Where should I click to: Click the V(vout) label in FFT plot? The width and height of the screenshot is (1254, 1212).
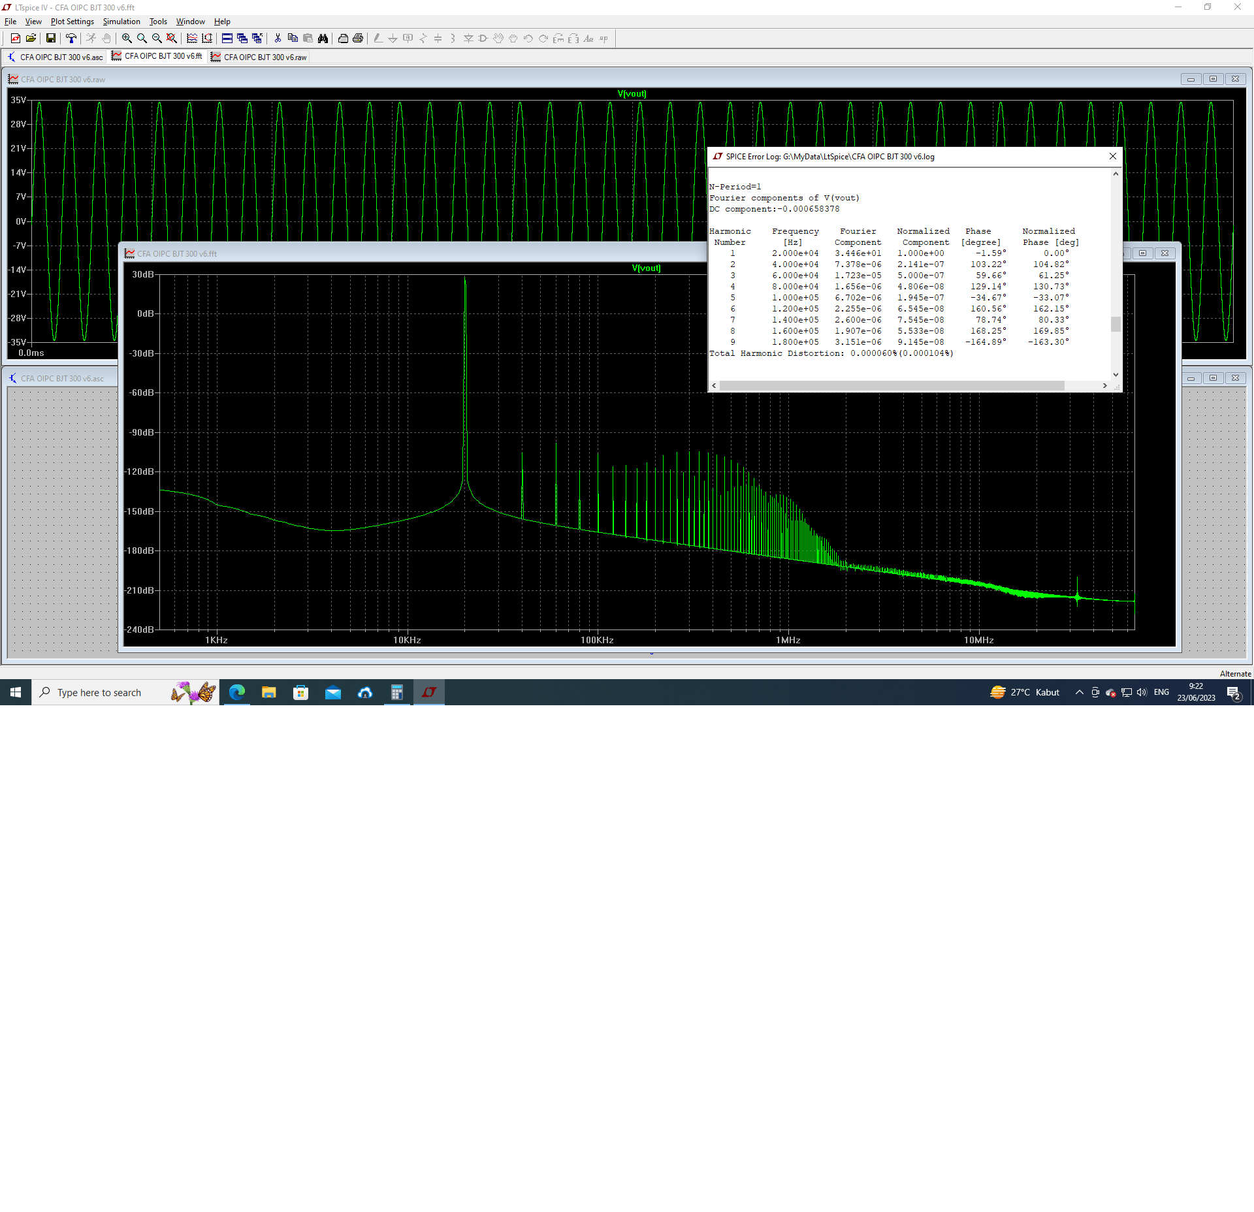646,268
